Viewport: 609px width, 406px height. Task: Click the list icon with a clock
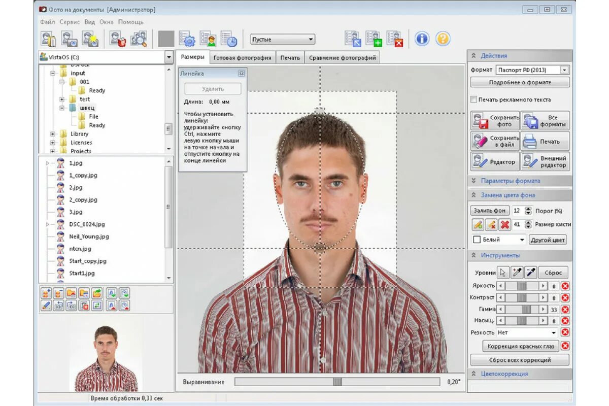pyautogui.click(x=229, y=39)
